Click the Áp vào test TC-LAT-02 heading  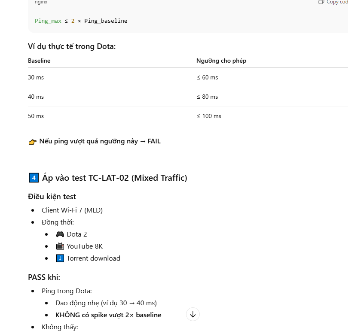(115, 178)
